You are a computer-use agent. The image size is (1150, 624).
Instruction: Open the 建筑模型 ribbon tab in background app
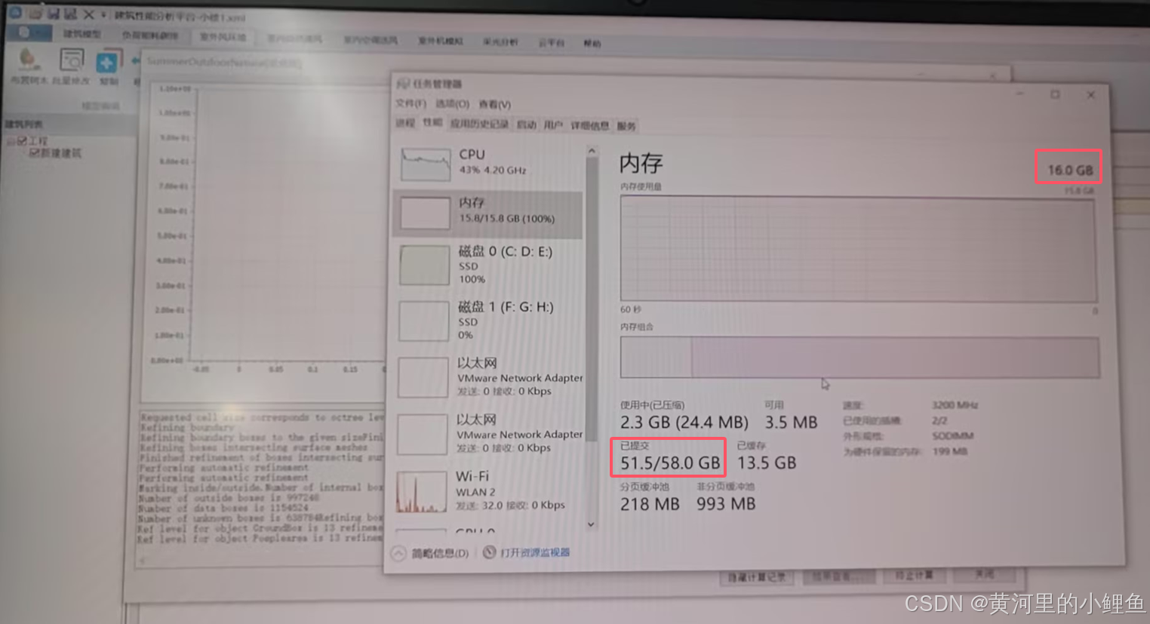(81, 34)
